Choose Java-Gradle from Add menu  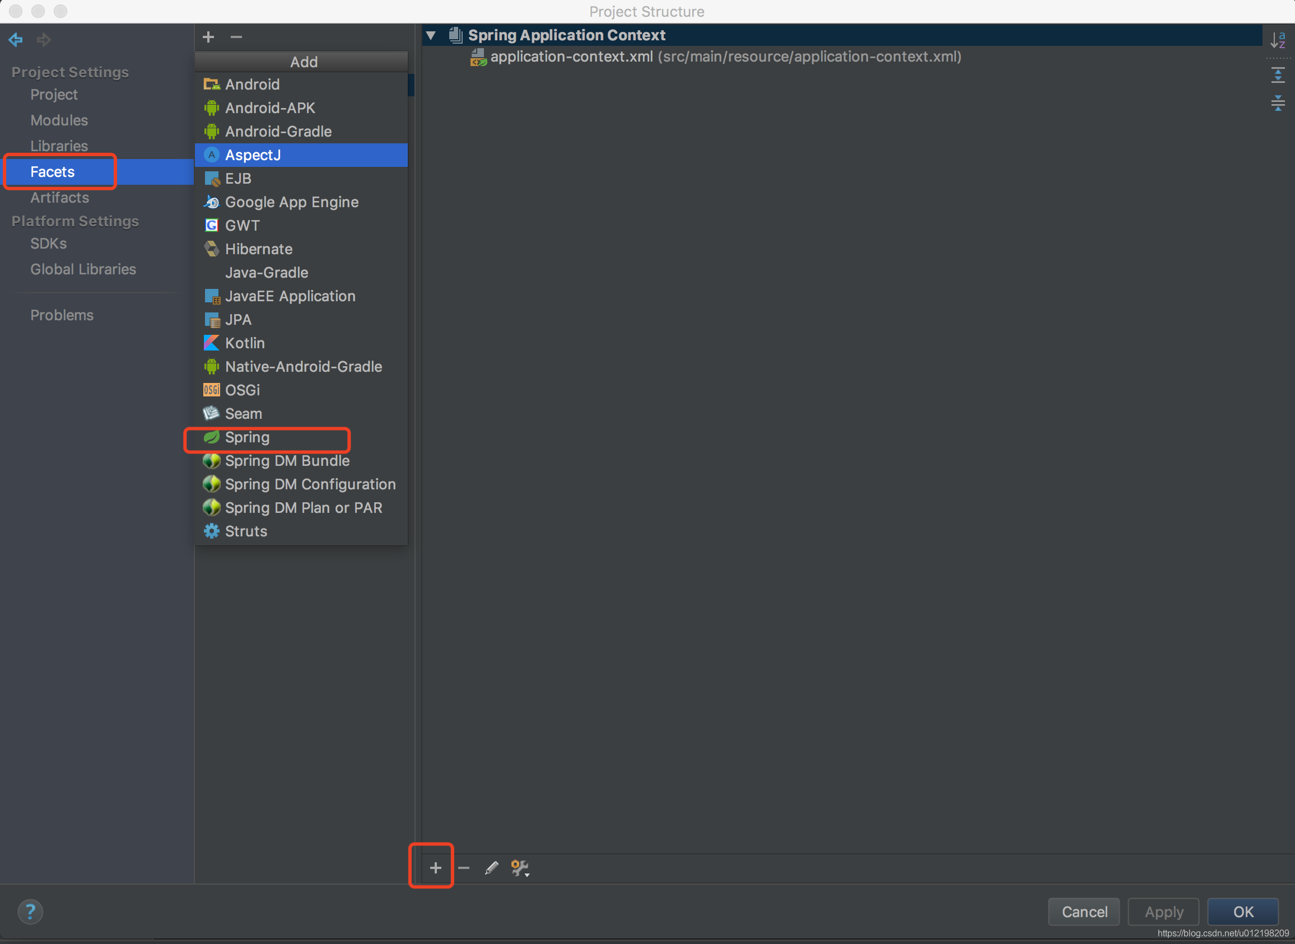301,273
